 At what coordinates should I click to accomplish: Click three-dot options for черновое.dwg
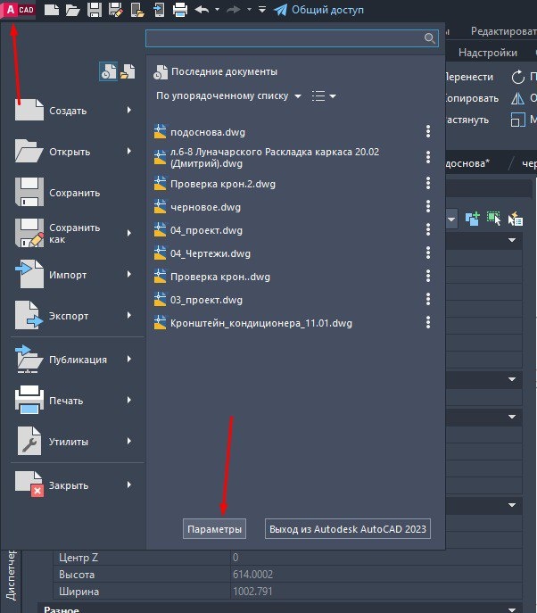(428, 206)
